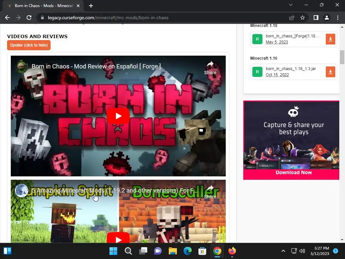The width and height of the screenshot is (345, 259).
Task: Click the Oct 15, 2022 date
Action: click(x=277, y=75)
